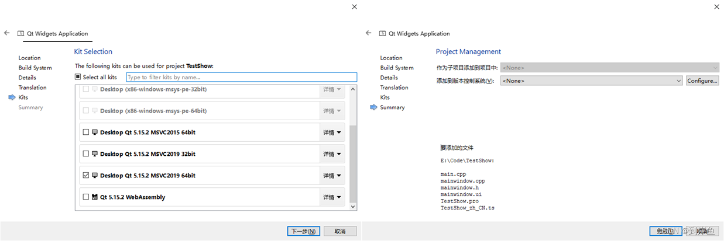Image resolution: width=724 pixels, height=241 pixels.
Task: Click the Configure... button
Action: tap(702, 81)
